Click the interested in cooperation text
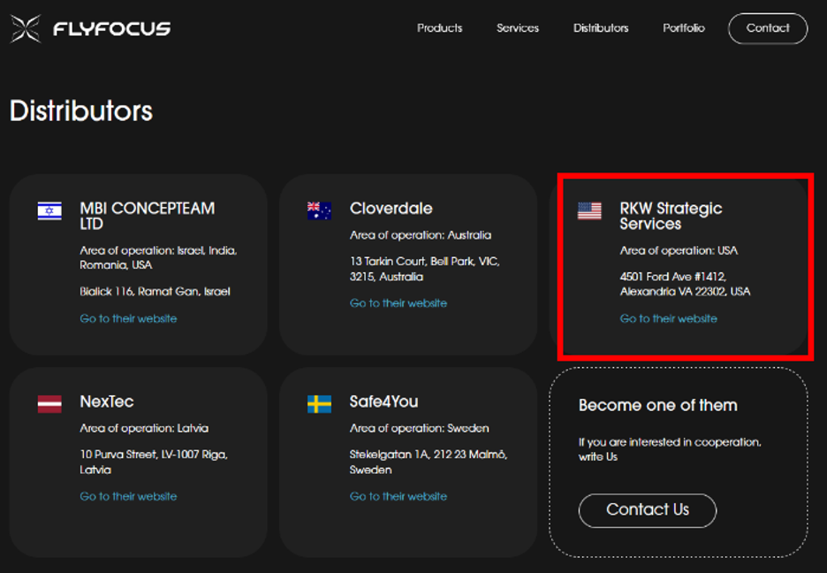The height and width of the screenshot is (573, 827). pyautogui.click(x=670, y=449)
